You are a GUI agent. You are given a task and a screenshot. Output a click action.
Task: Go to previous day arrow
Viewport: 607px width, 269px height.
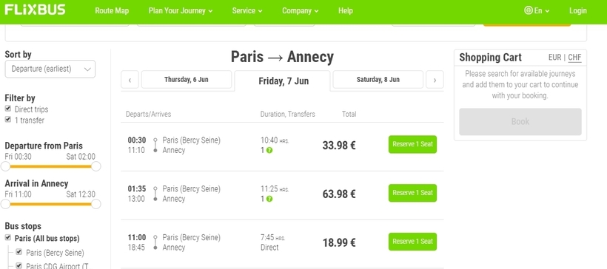click(130, 80)
